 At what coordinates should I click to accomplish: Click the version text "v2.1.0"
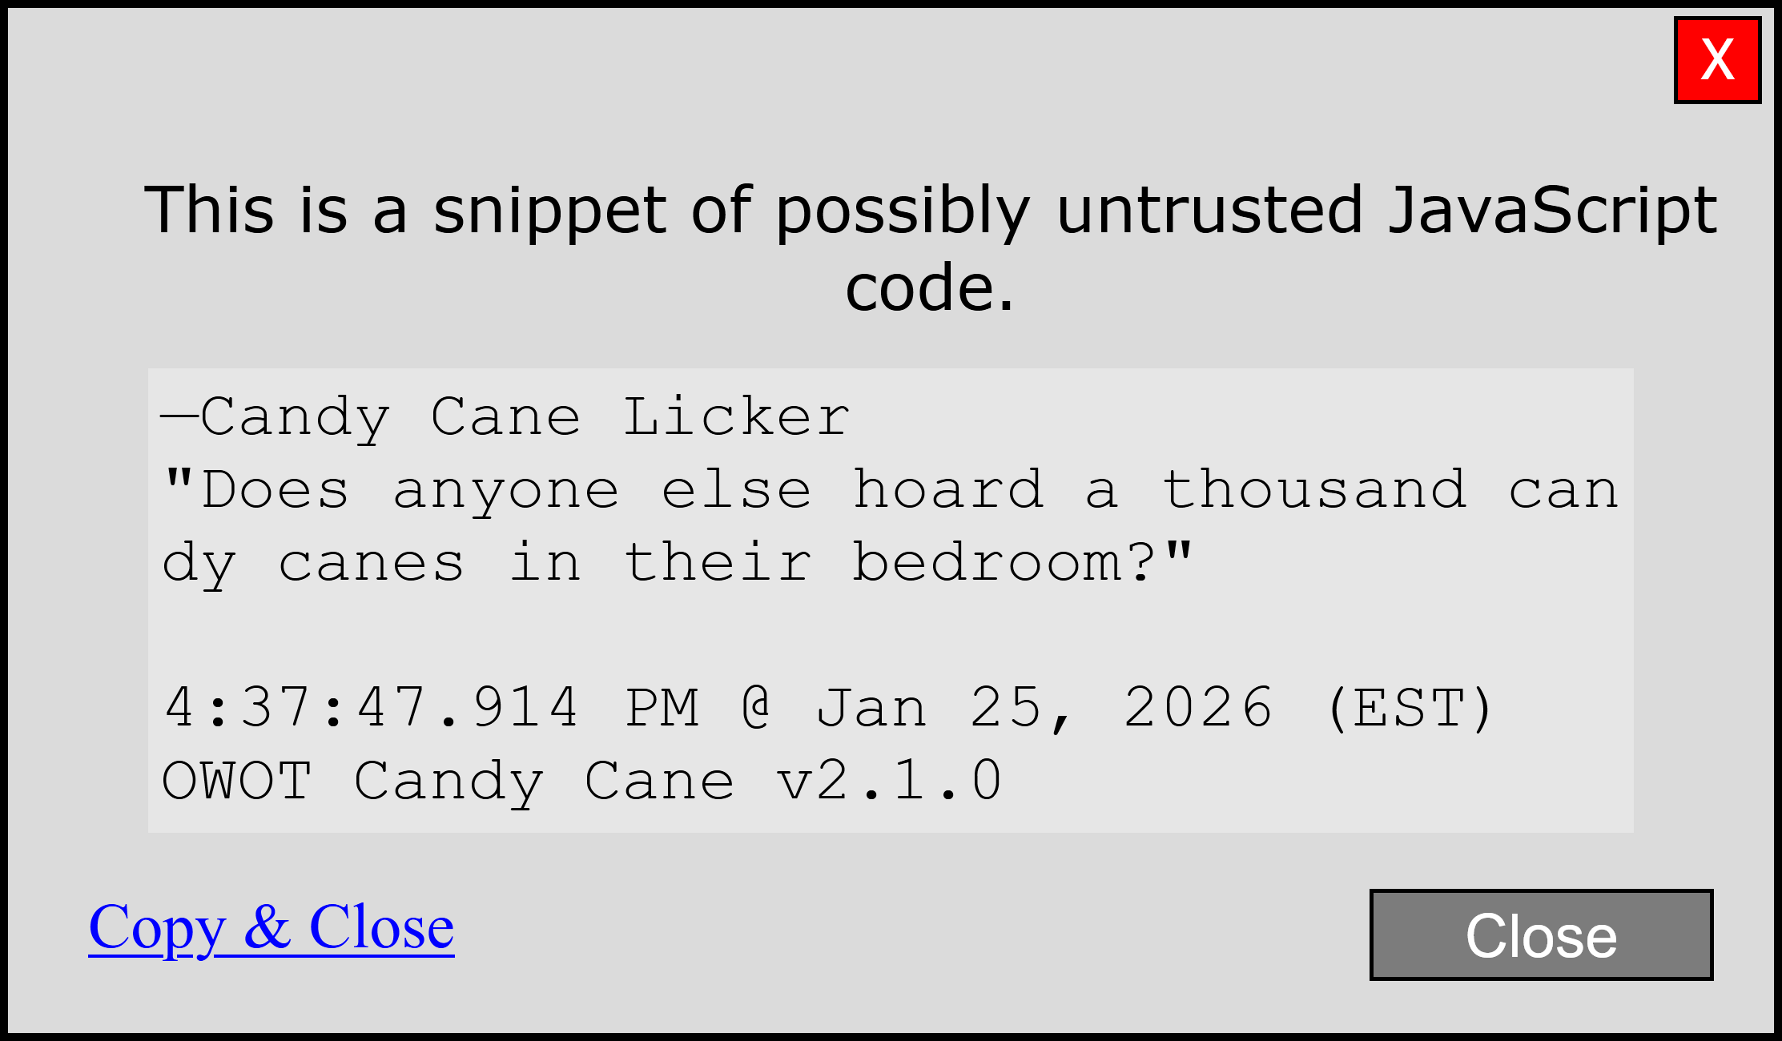click(x=889, y=781)
